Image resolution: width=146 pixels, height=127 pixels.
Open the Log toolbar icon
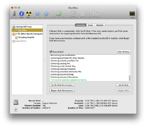pyautogui.click(x=132, y=14)
